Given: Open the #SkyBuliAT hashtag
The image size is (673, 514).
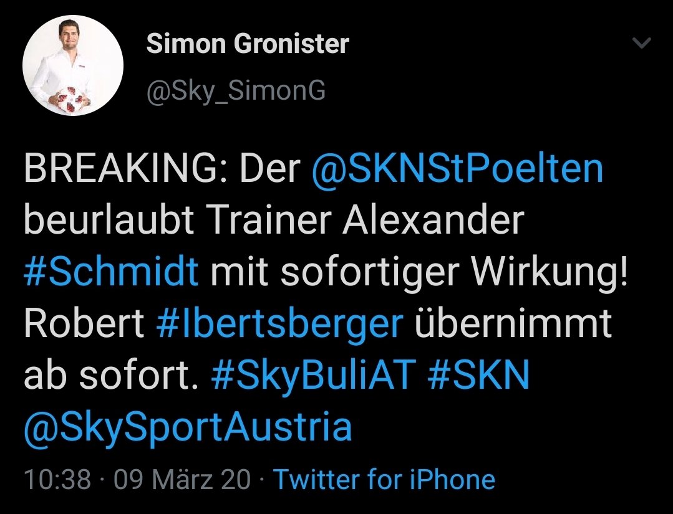Looking at the screenshot, I should coord(314,374).
